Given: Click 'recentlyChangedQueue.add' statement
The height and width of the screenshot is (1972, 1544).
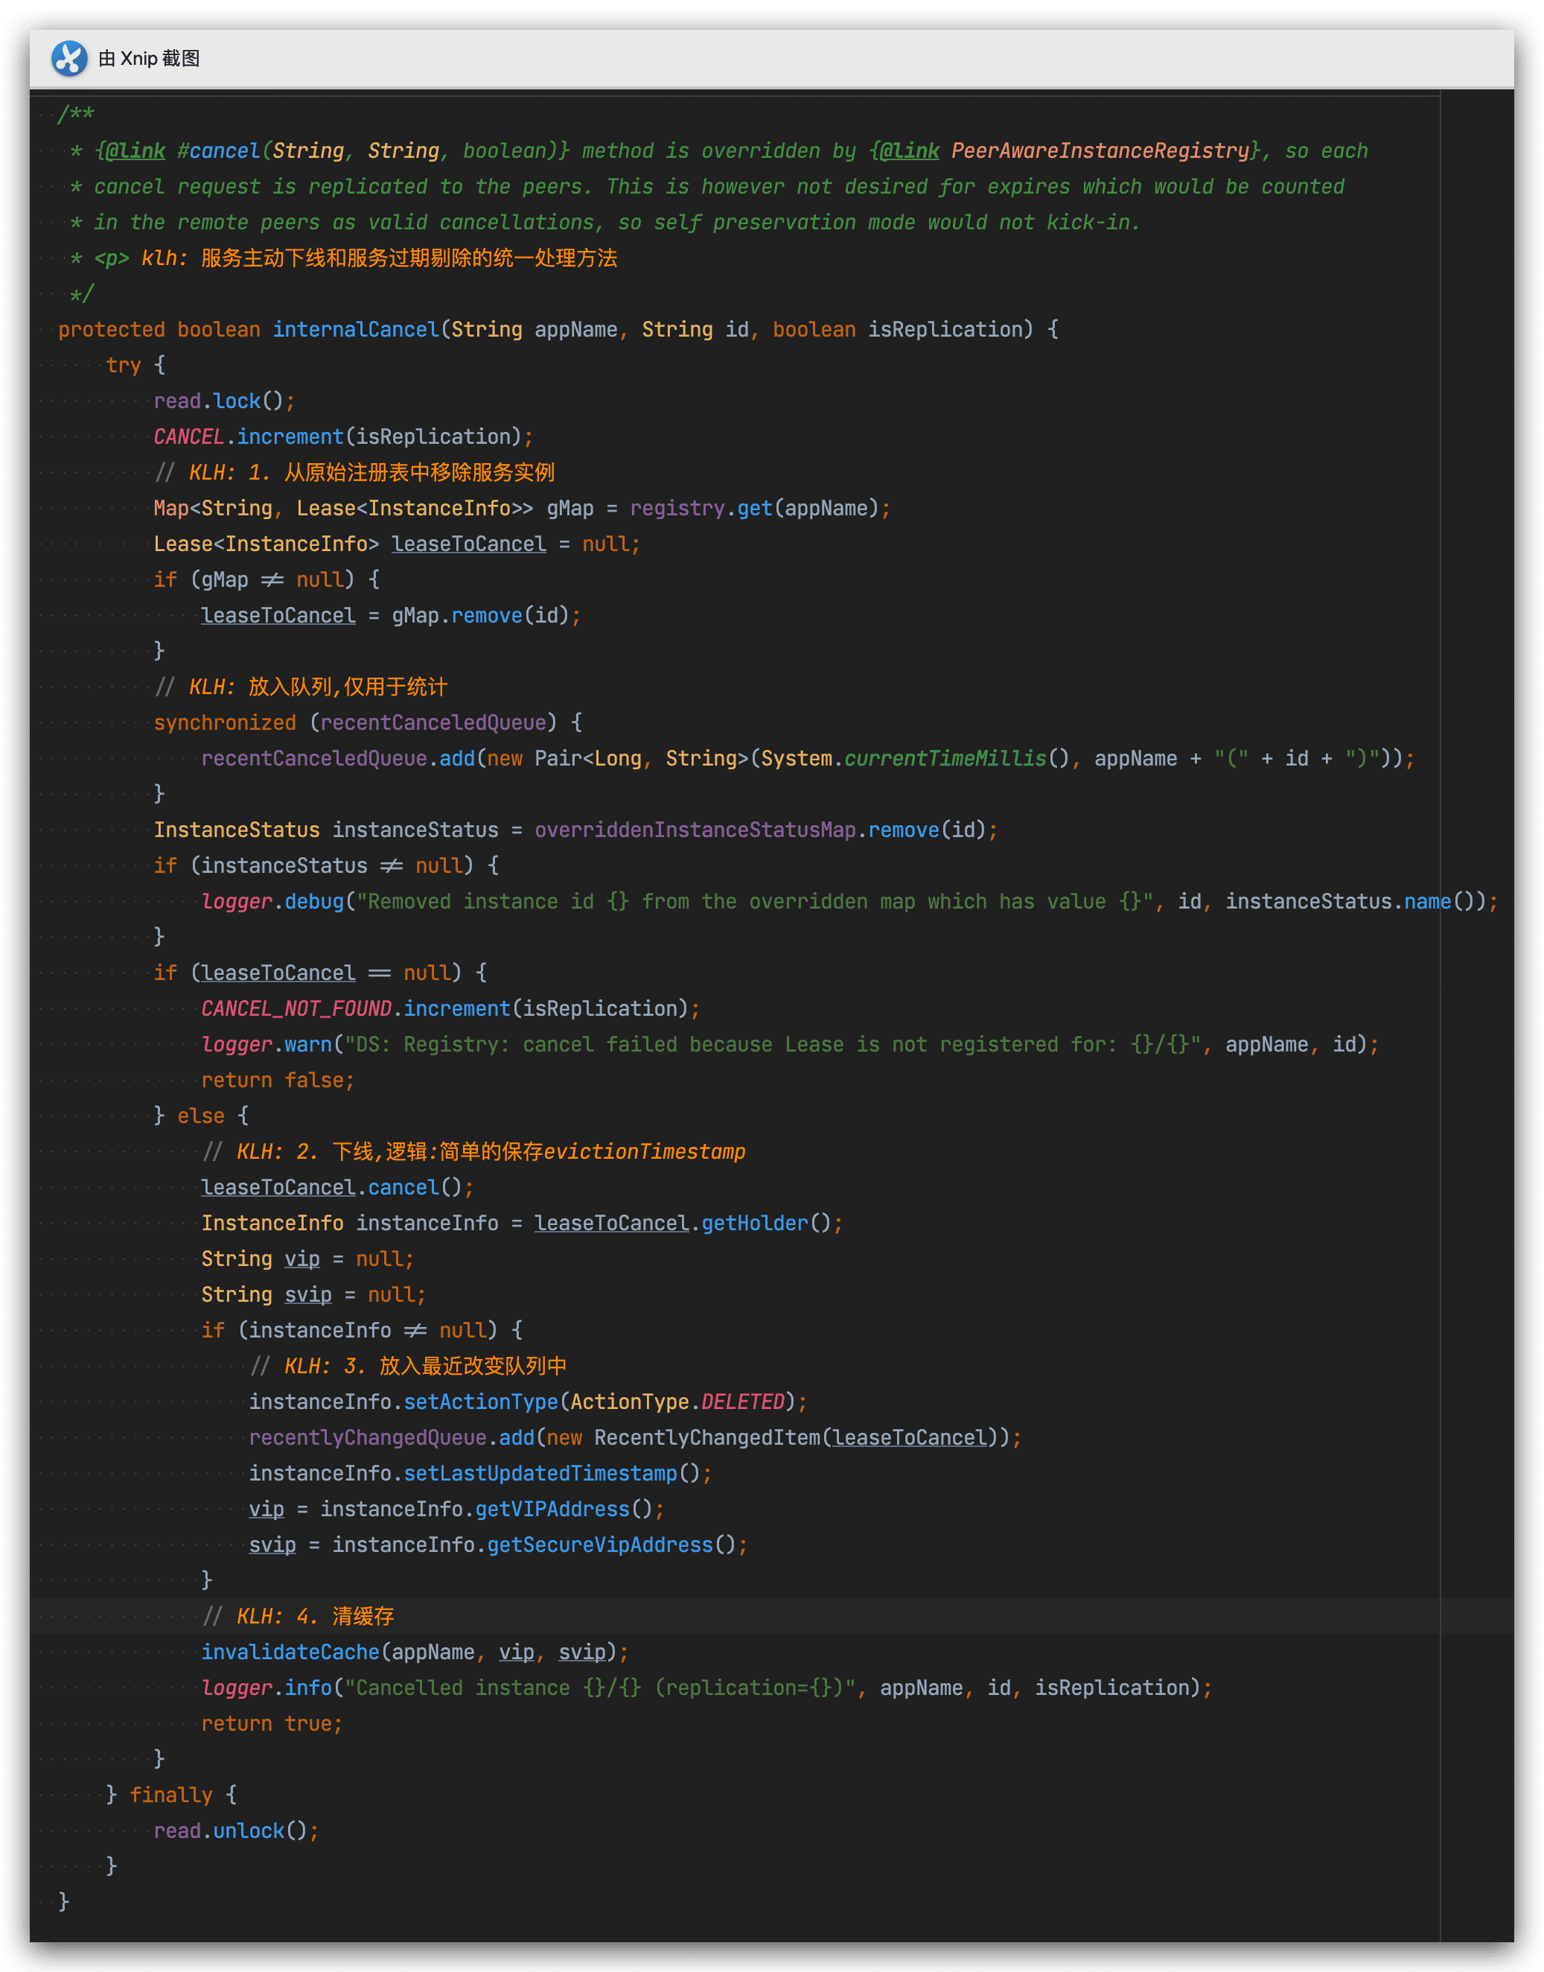Looking at the screenshot, I should pyautogui.click(x=636, y=1439).
